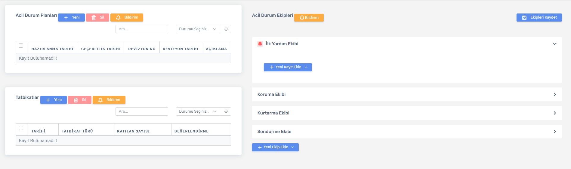Expand the Kurtarma Ekibi section
The image size is (571, 169).
[x=554, y=113]
